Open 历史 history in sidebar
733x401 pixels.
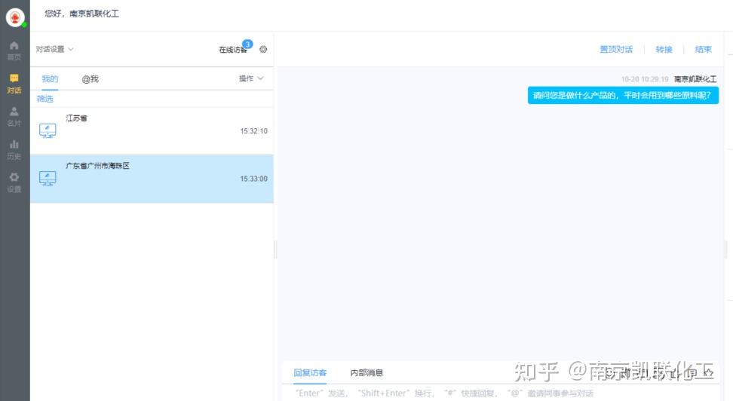14,149
